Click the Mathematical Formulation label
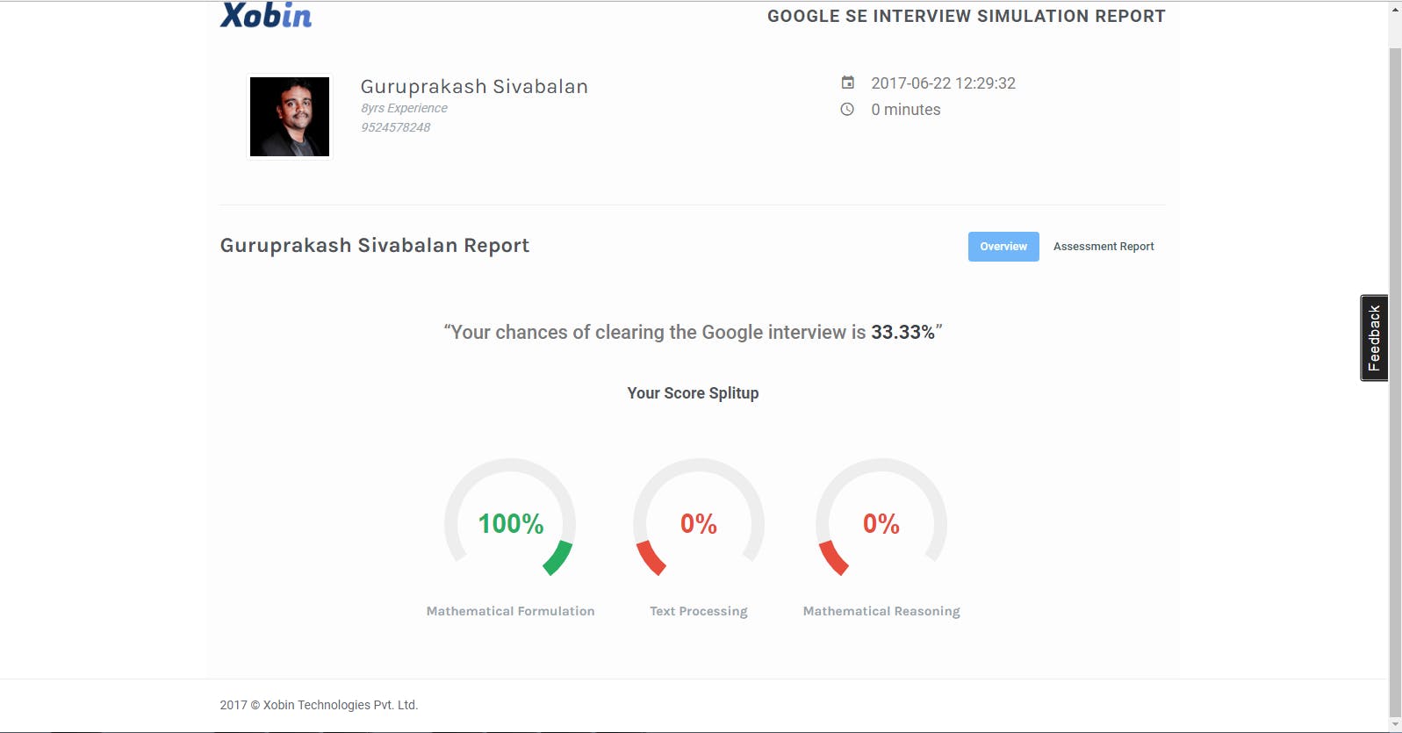Screen dimensions: 1402x733 (510, 611)
